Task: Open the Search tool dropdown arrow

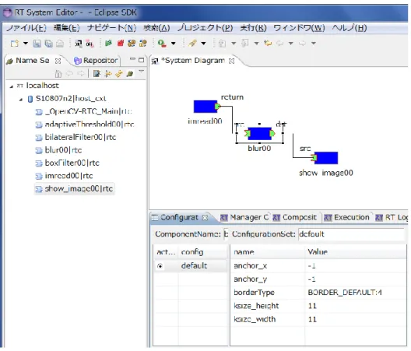Action: [204, 44]
